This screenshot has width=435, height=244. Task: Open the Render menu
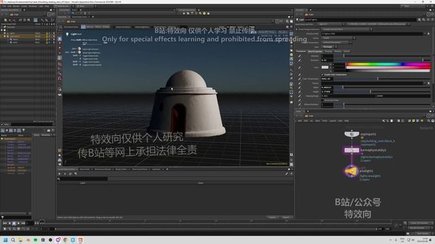(x=16, y=6)
